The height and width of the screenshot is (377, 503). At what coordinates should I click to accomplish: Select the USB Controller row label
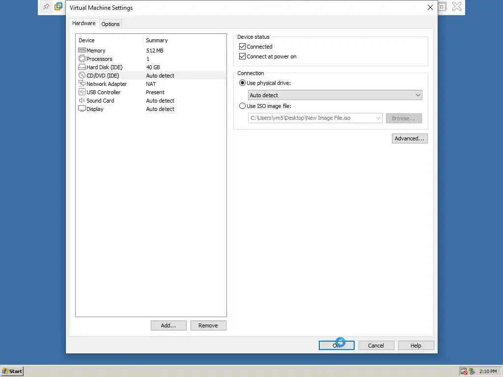(103, 92)
